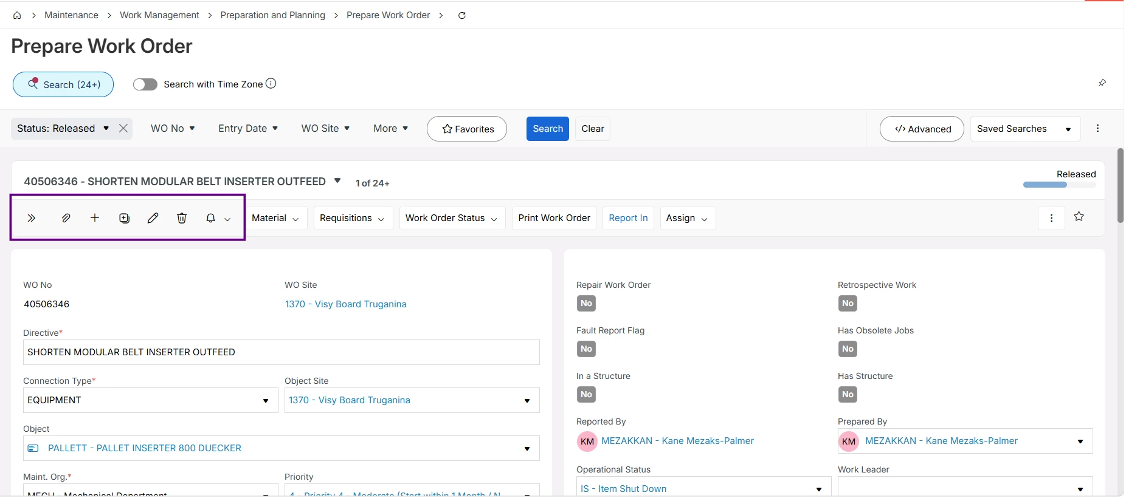
Task: Open the record's more actions kebab menu
Action: click(1051, 218)
